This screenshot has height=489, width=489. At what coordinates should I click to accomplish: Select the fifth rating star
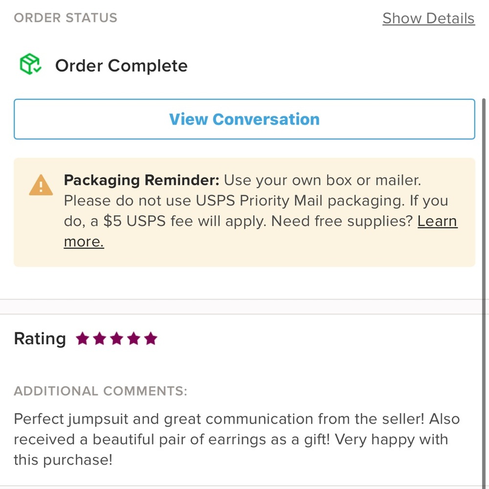pyautogui.click(x=151, y=338)
